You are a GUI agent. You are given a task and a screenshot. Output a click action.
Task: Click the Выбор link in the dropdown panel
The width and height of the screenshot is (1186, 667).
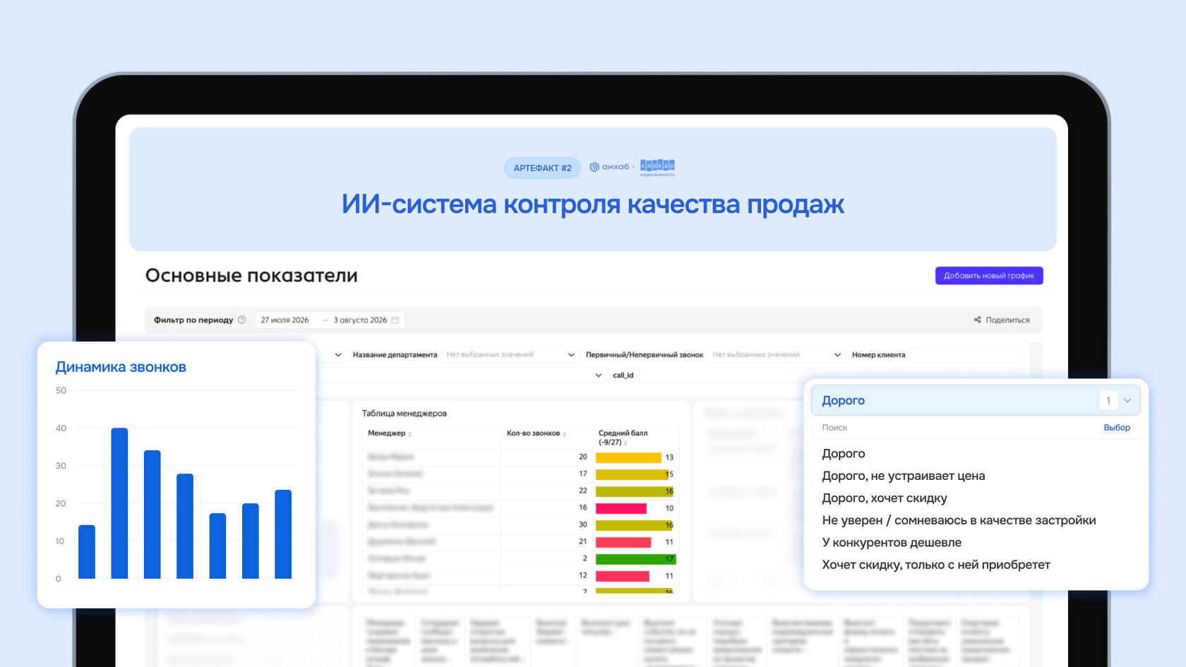[x=1117, y=427]
